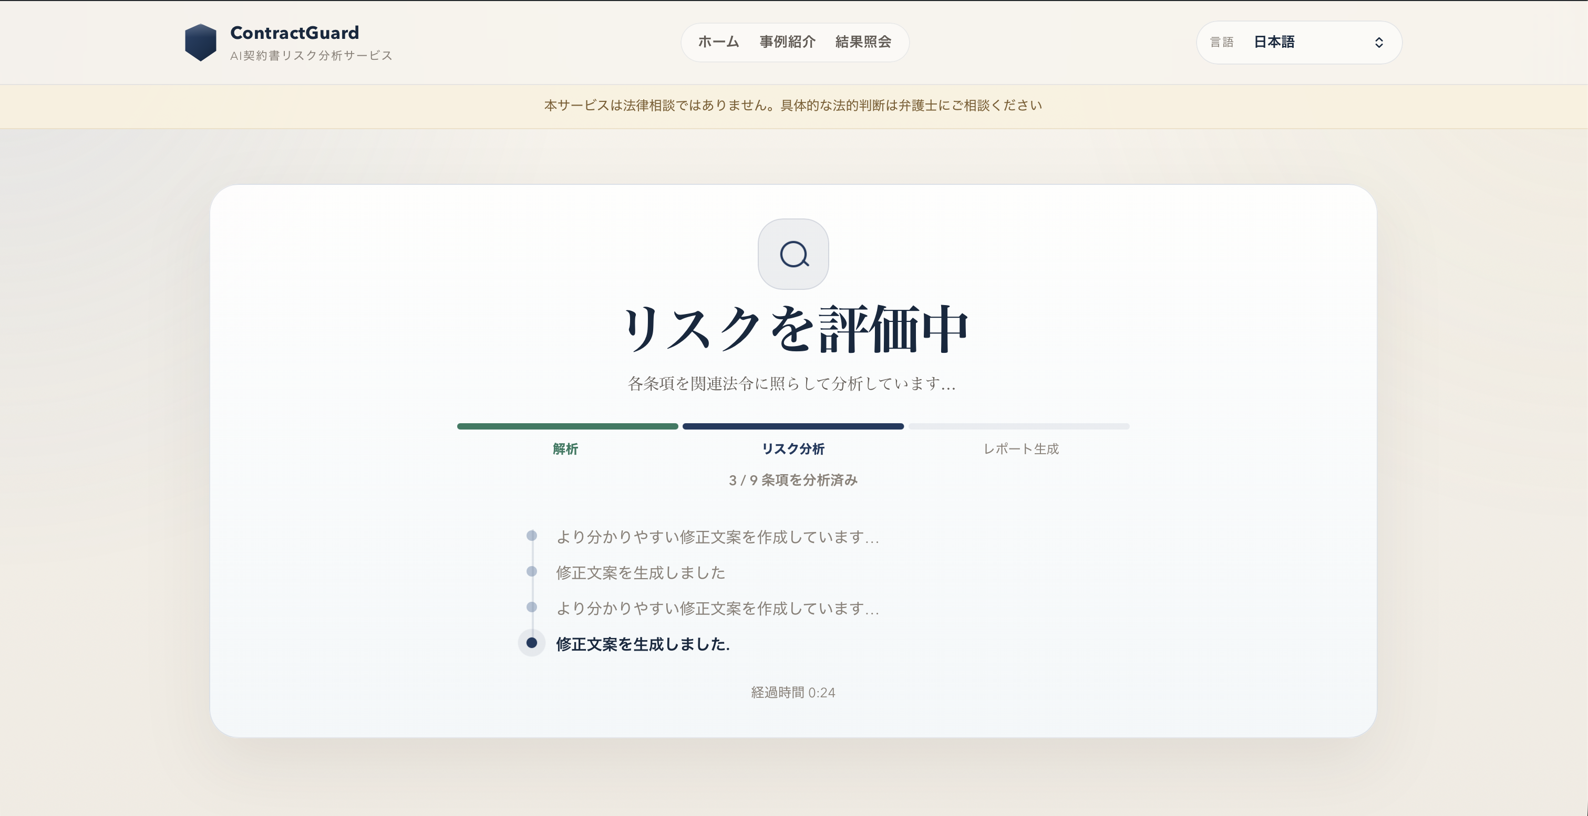This screenshot has height=816, width=1588.
Task: Click the dot beside より分かりやすい修正文案を作成しています
Action: click(x=531, y=608)
